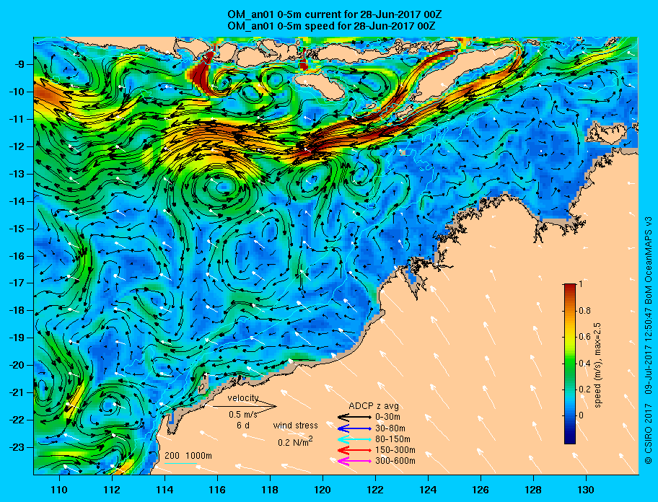Click the 'ADCP z avg' legend heading
Viewport: 658px width, 502px height.
point(374,406)
